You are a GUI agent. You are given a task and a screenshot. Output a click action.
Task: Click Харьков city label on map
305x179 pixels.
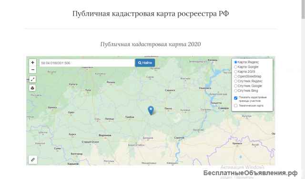(73, 164)
